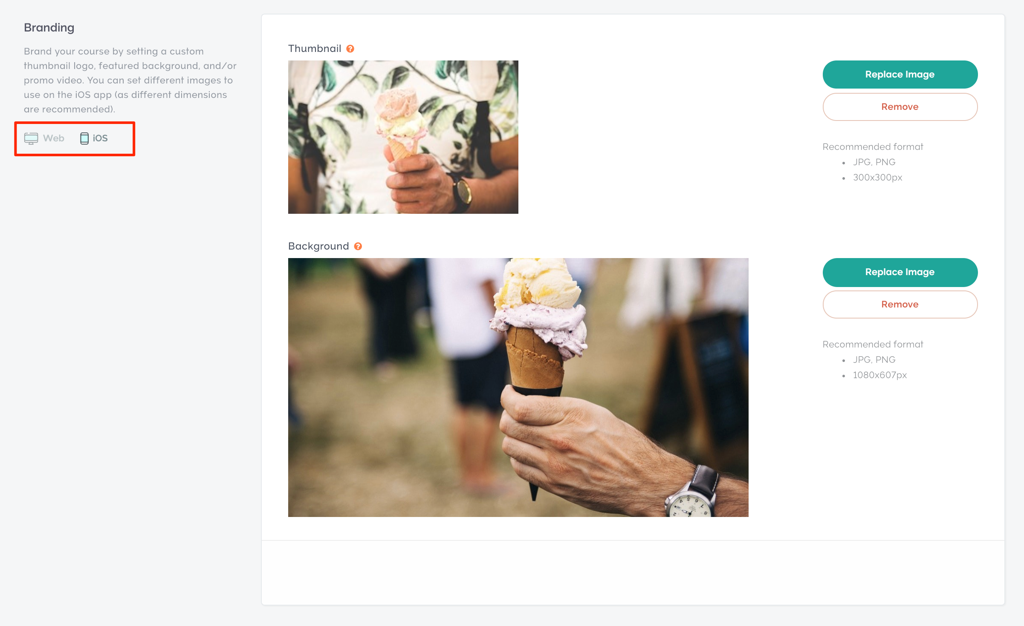Remove the Thumbnail image

point(900,107)
